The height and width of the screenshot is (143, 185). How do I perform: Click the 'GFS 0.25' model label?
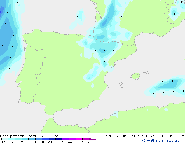pyautogui.click(x=49, y=136)
